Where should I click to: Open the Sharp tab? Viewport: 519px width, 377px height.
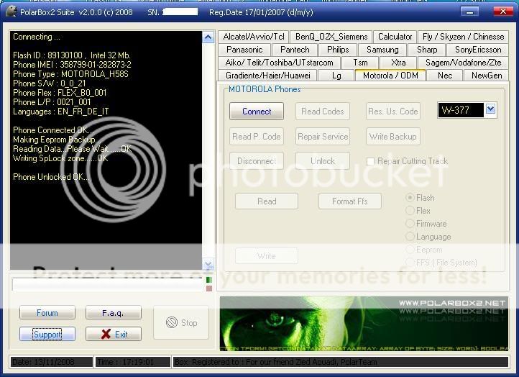tap(427, 50)
